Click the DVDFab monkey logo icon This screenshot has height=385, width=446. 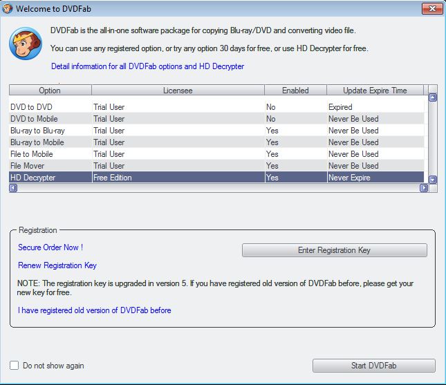tap(26, 45)
